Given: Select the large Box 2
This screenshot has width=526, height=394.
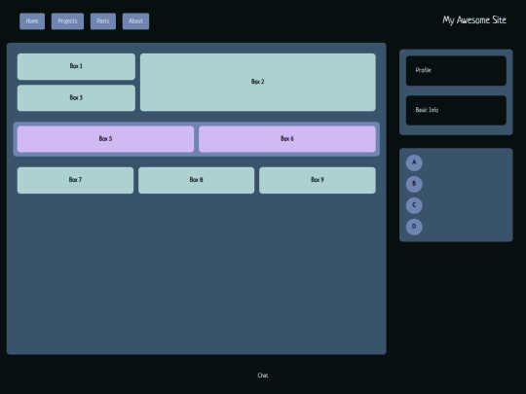Looking at the screenshot, I should pos(258,82).
